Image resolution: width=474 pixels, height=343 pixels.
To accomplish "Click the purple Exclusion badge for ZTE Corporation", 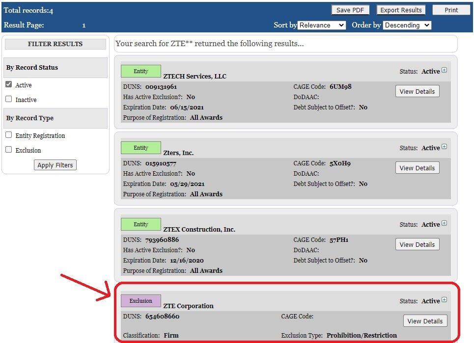I will pyautogui.click(x=141, y=301).
